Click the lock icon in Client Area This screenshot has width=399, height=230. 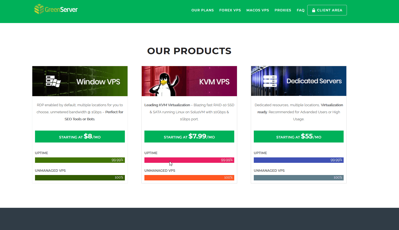coord(313,10)
